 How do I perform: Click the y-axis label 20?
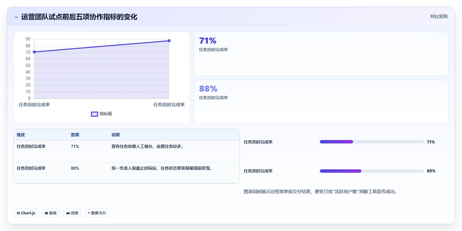coord(28,85)
